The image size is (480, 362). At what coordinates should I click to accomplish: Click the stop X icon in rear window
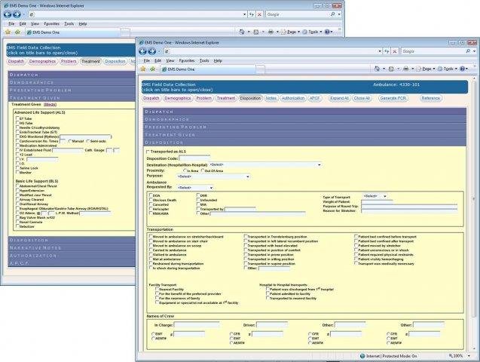(259, 14)
